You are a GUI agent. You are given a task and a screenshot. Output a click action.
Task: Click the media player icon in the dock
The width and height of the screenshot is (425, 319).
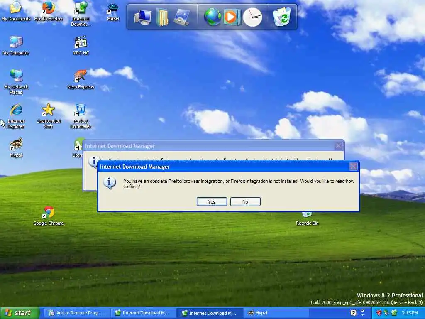(232, 17)
